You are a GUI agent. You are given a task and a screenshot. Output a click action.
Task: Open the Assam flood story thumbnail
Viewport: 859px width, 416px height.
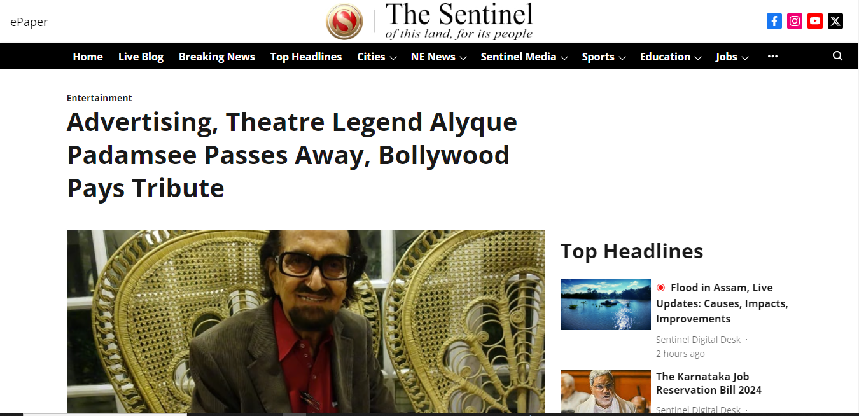tap(606, 304)
